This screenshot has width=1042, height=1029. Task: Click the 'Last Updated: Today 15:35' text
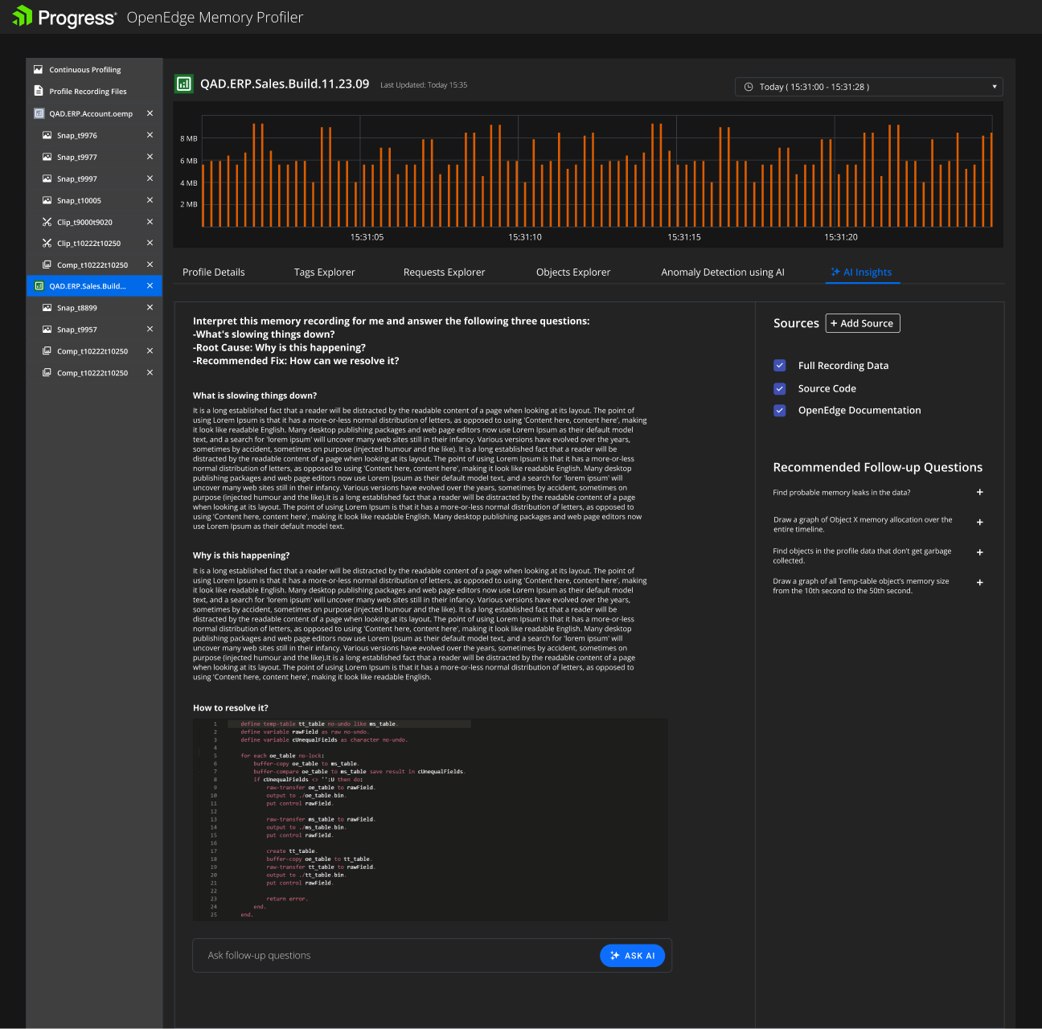click(424, 85)
